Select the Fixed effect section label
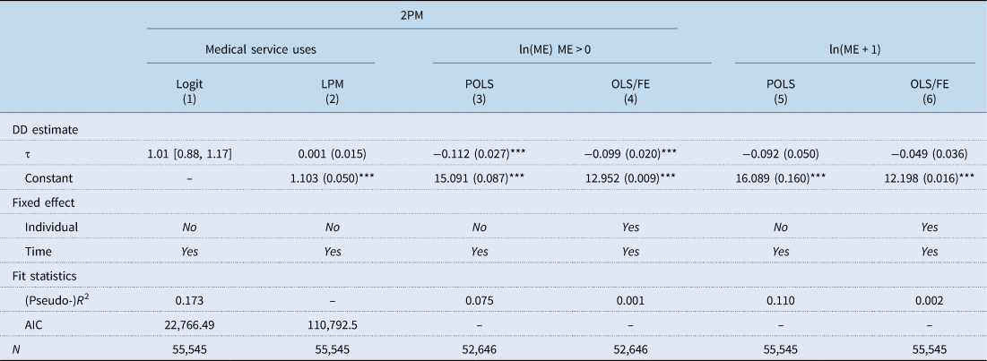The image size is (987, 361). [x=45, y=202]
